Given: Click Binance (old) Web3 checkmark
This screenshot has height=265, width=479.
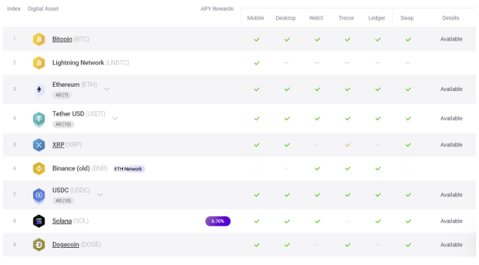Looking at the screenshot, I should pos(317,168).
